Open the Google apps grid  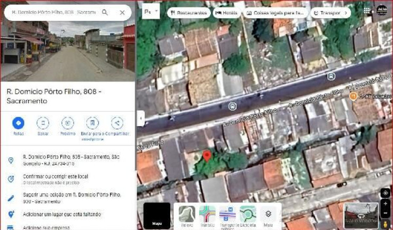(367, 10)
